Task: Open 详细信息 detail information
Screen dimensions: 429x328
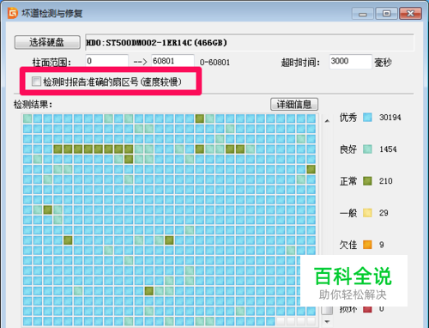Action: [x=294, y=104]
